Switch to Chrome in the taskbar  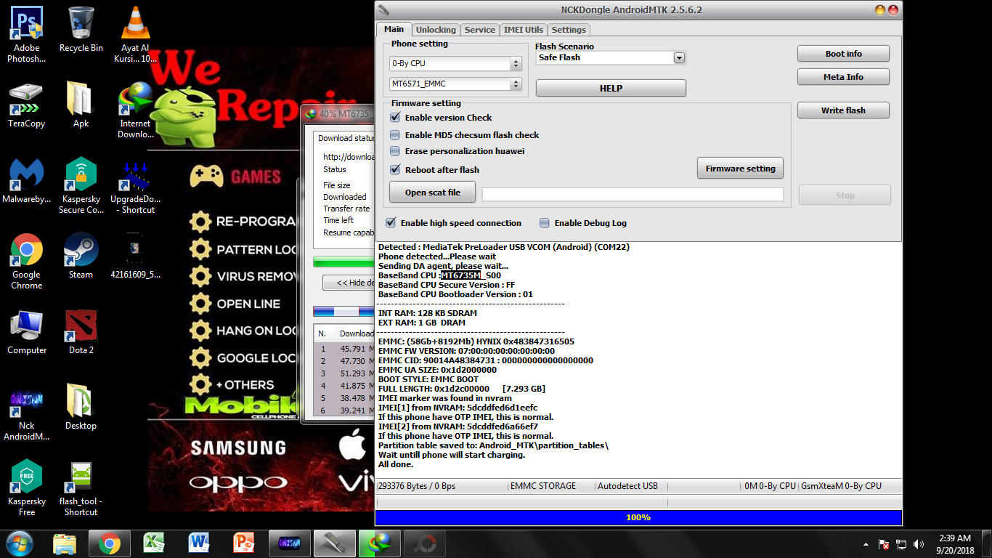point(110,543)
